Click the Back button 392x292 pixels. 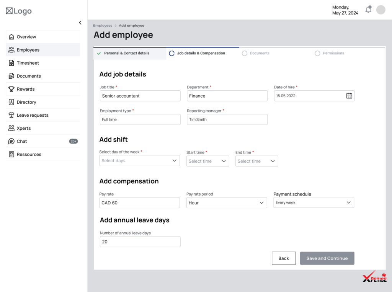[x=283, y=258]
